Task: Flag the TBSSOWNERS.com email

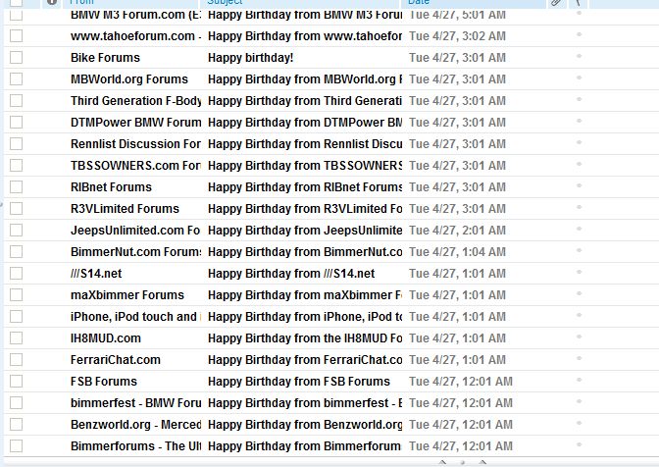Action: pos(580,164)
